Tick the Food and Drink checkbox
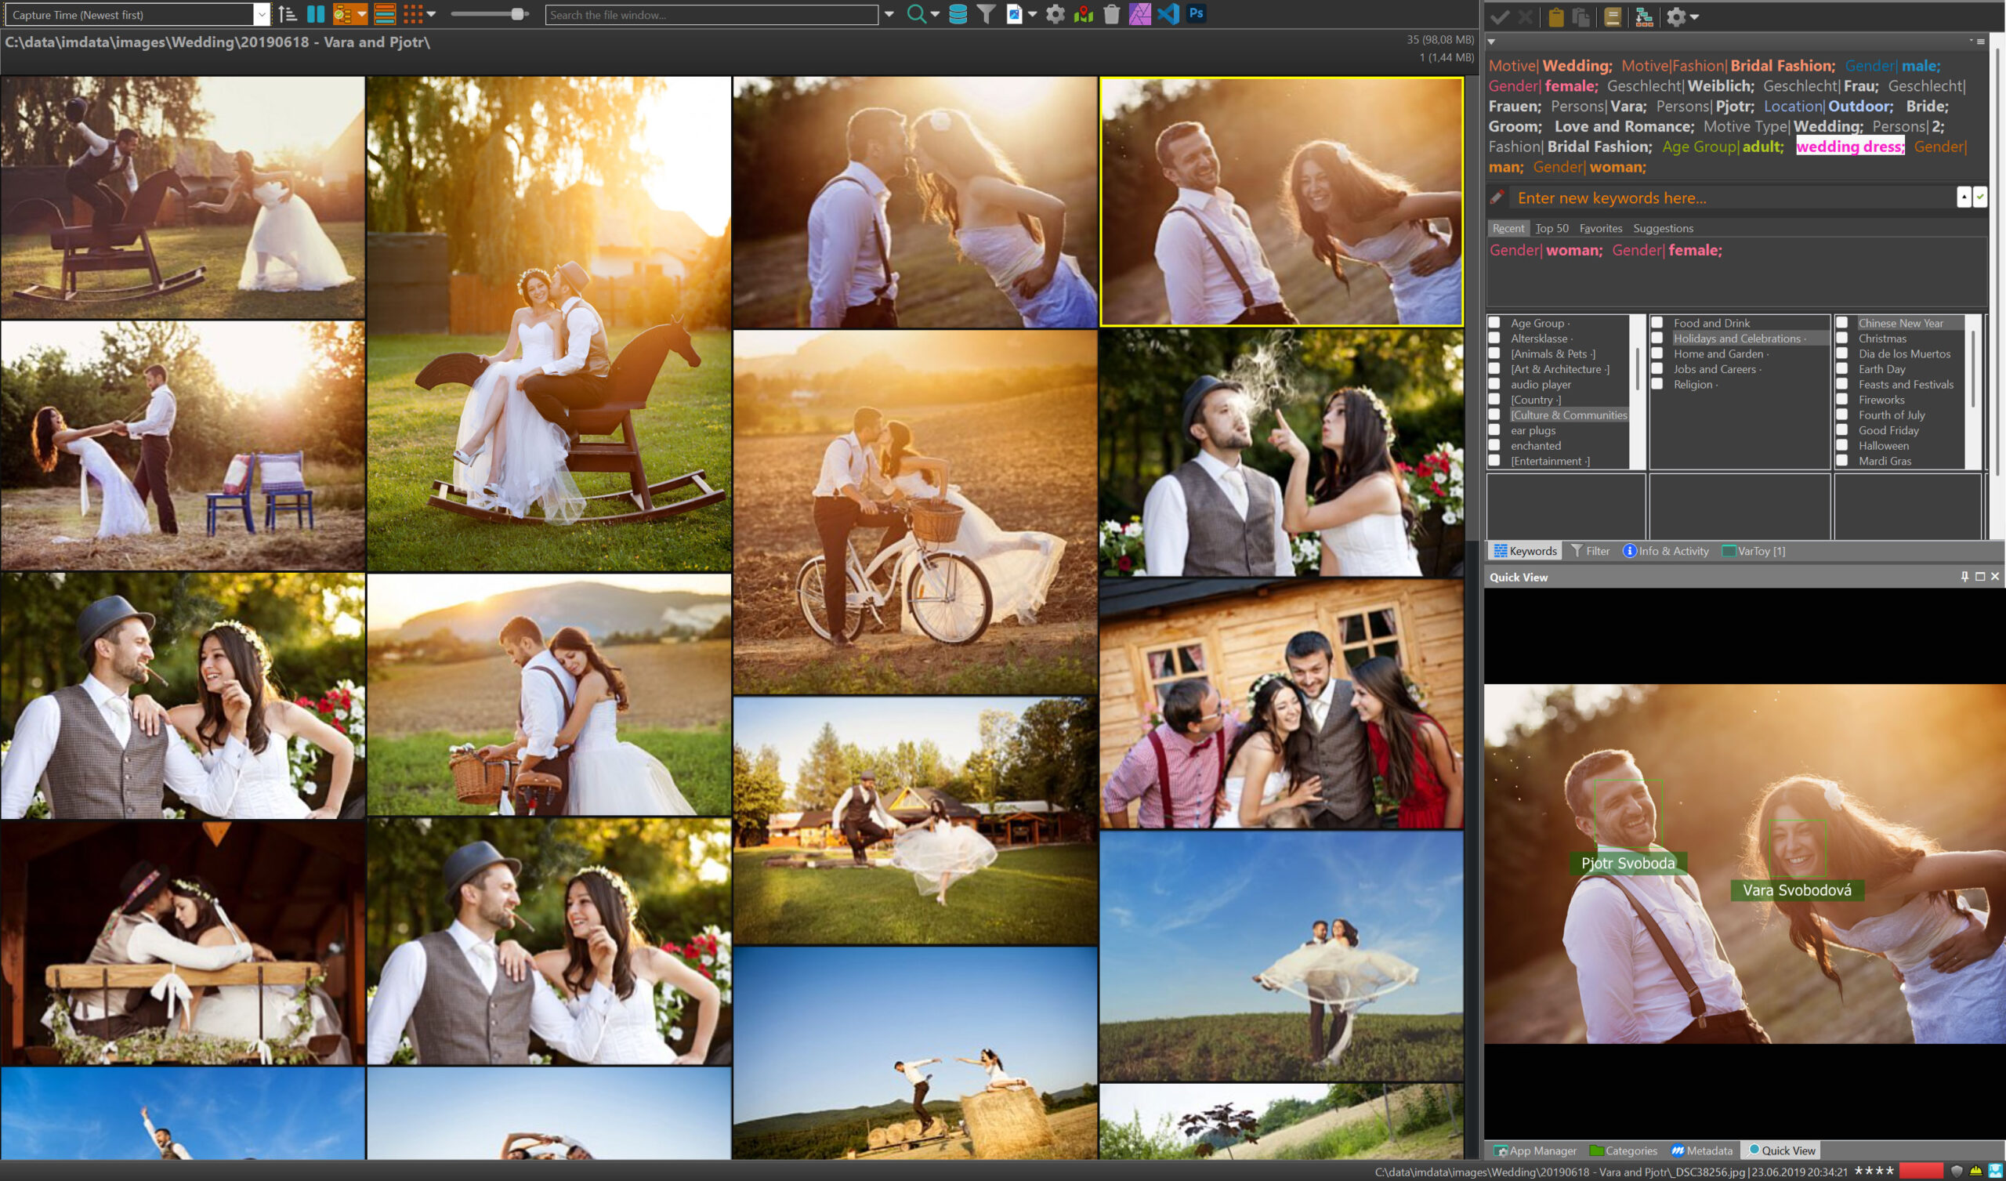This screenshot has height=1181, width=2006. click(1657, 324)
